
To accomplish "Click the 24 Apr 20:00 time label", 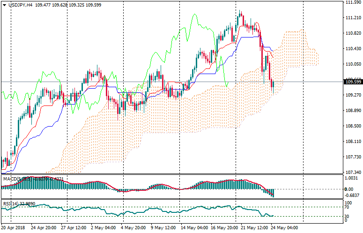I will [x=44, y=228].
